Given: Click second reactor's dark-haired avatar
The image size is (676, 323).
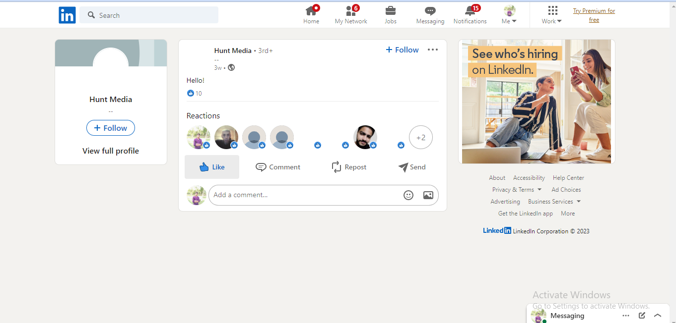Looking at the screenshot, I should tap(226, 137).
